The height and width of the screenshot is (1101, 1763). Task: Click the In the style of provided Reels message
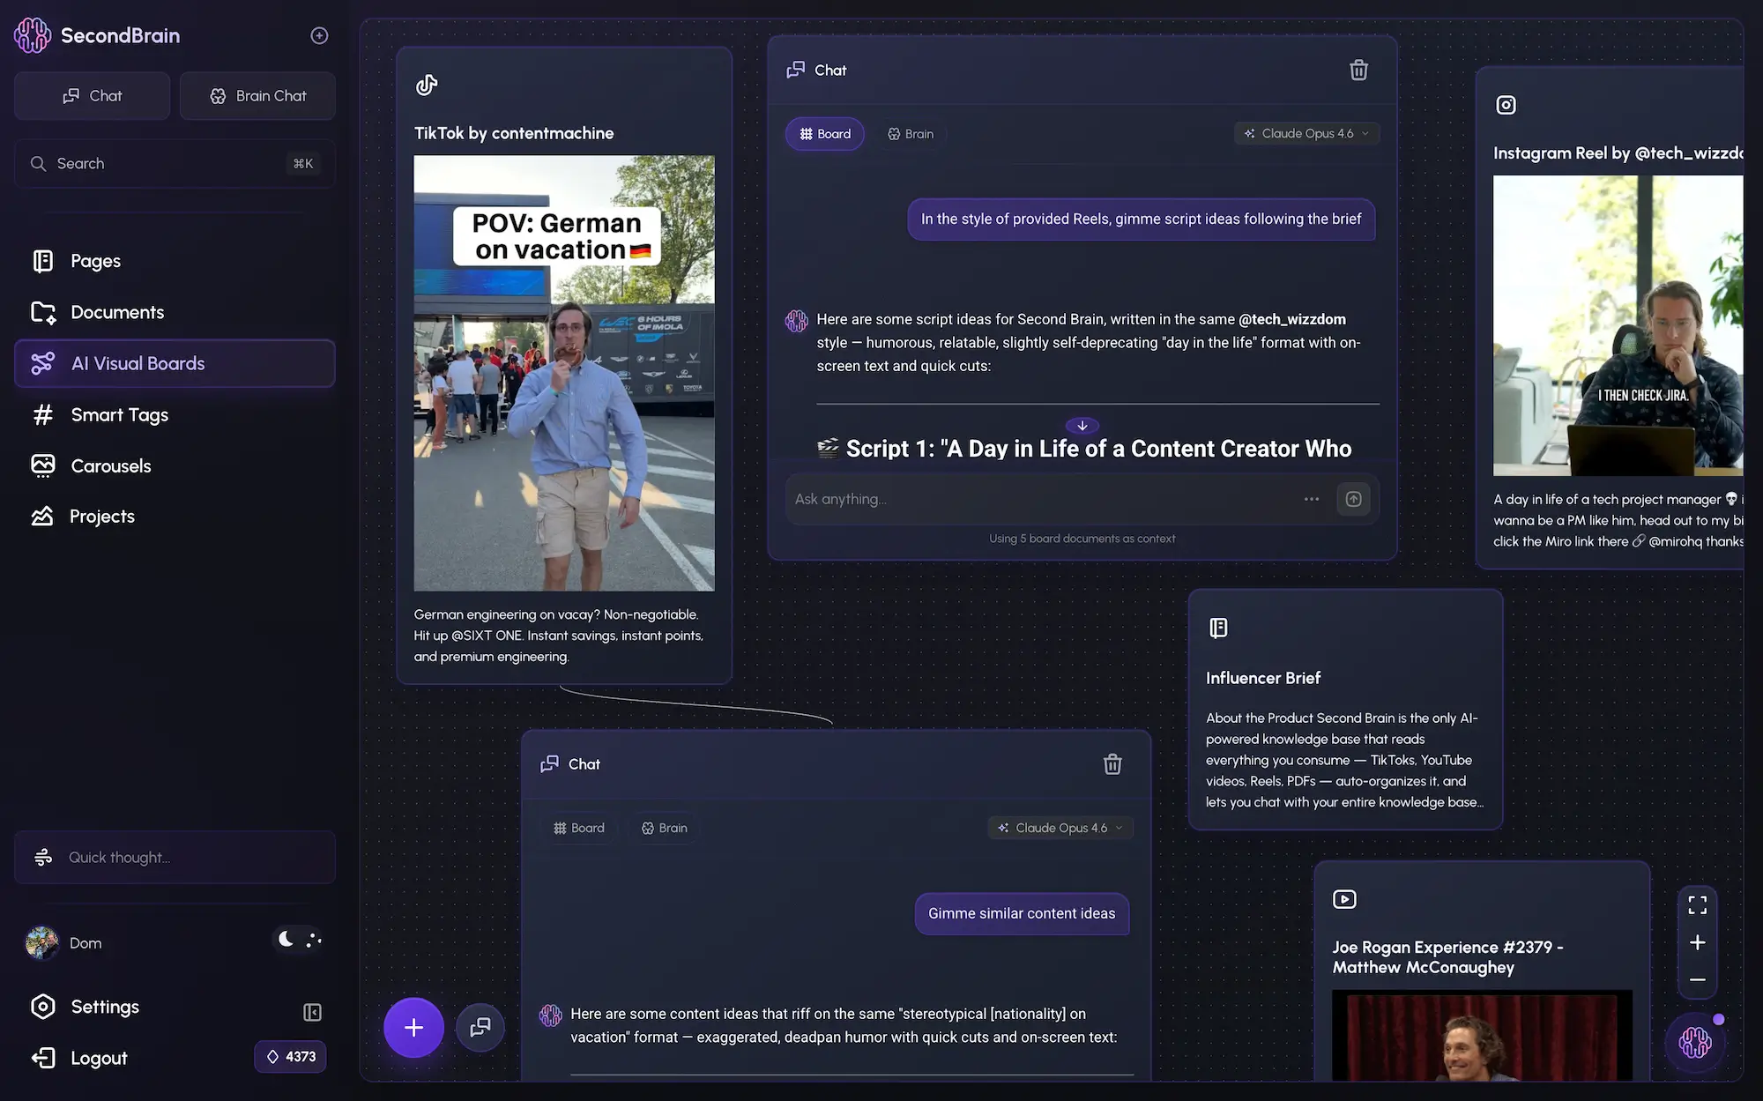(x=1142, y=219)
